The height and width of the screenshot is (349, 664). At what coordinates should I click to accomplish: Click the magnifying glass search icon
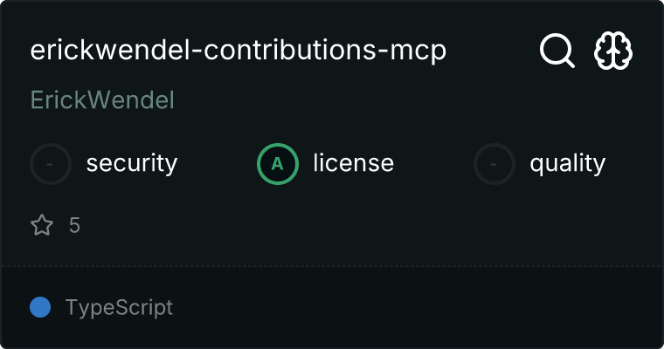click(557, 51)
